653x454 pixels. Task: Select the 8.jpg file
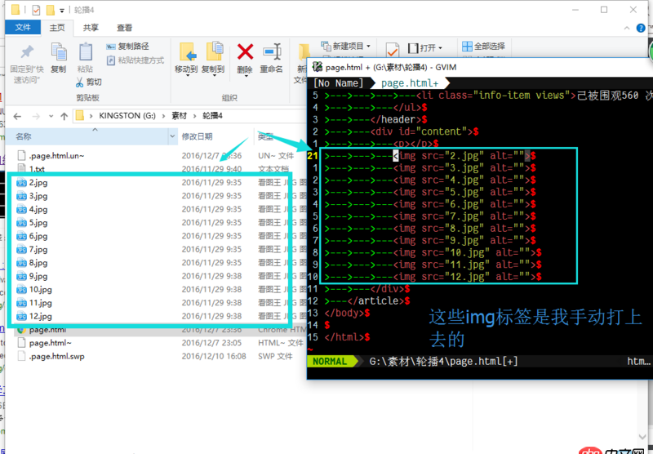point(38,263)
